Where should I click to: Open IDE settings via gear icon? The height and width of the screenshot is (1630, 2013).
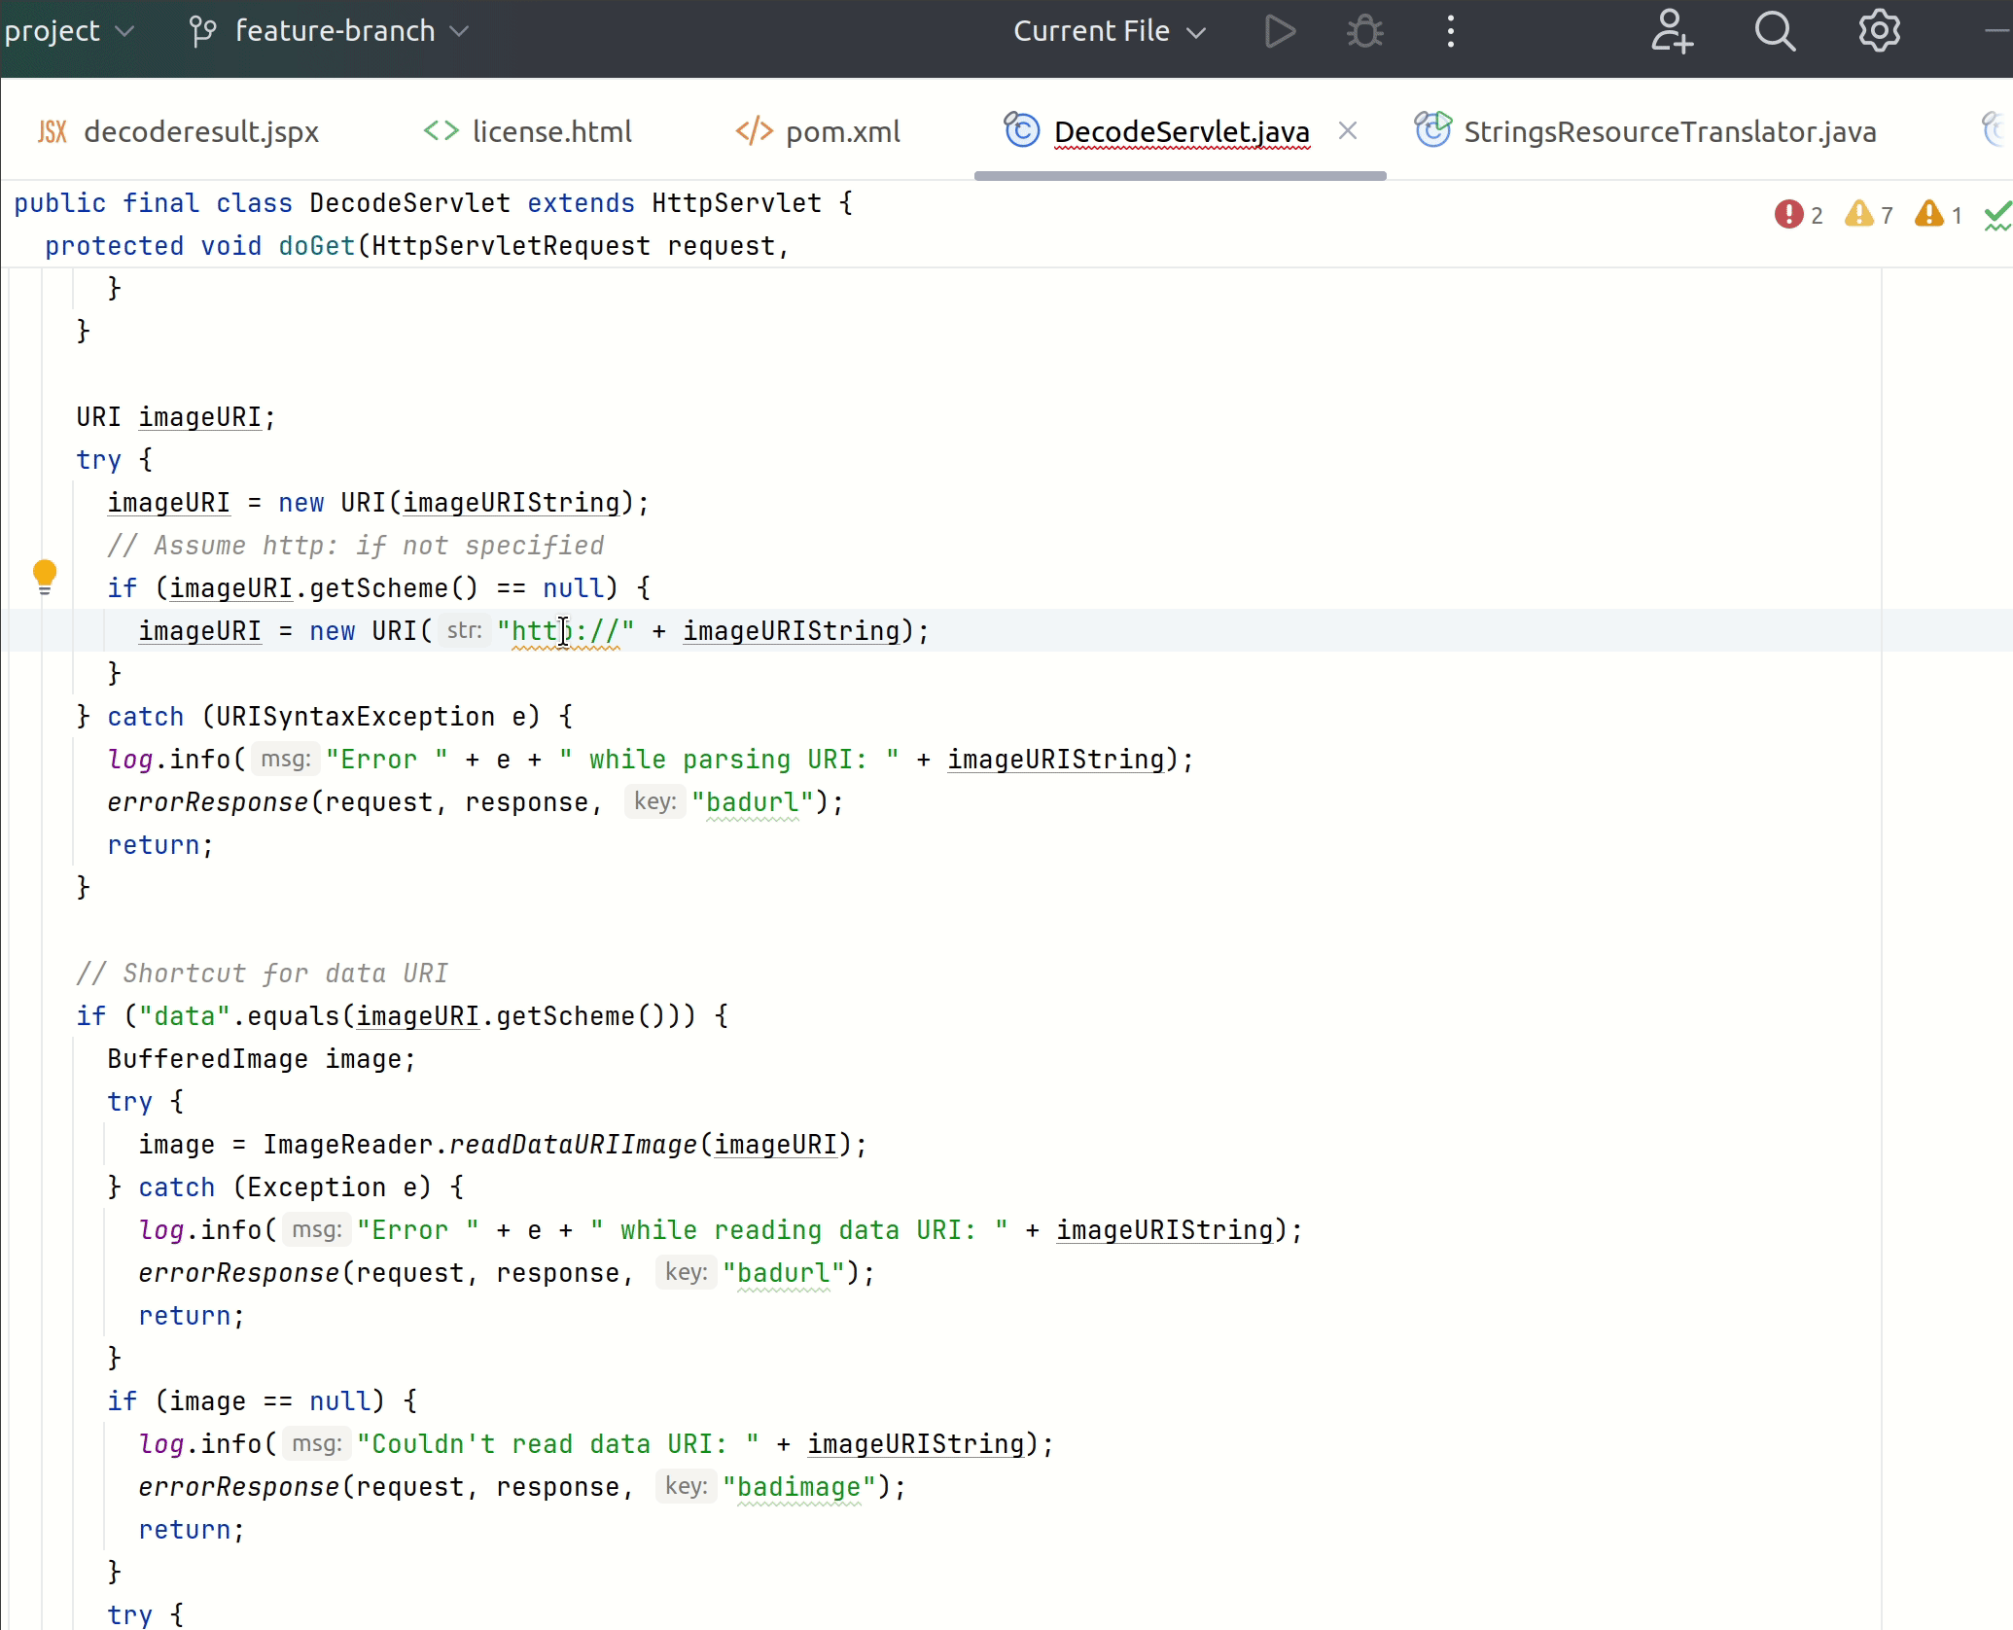coord(1878,30)
